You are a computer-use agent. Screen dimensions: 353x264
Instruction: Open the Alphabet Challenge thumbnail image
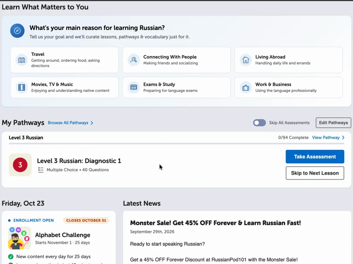coord(19,238)
